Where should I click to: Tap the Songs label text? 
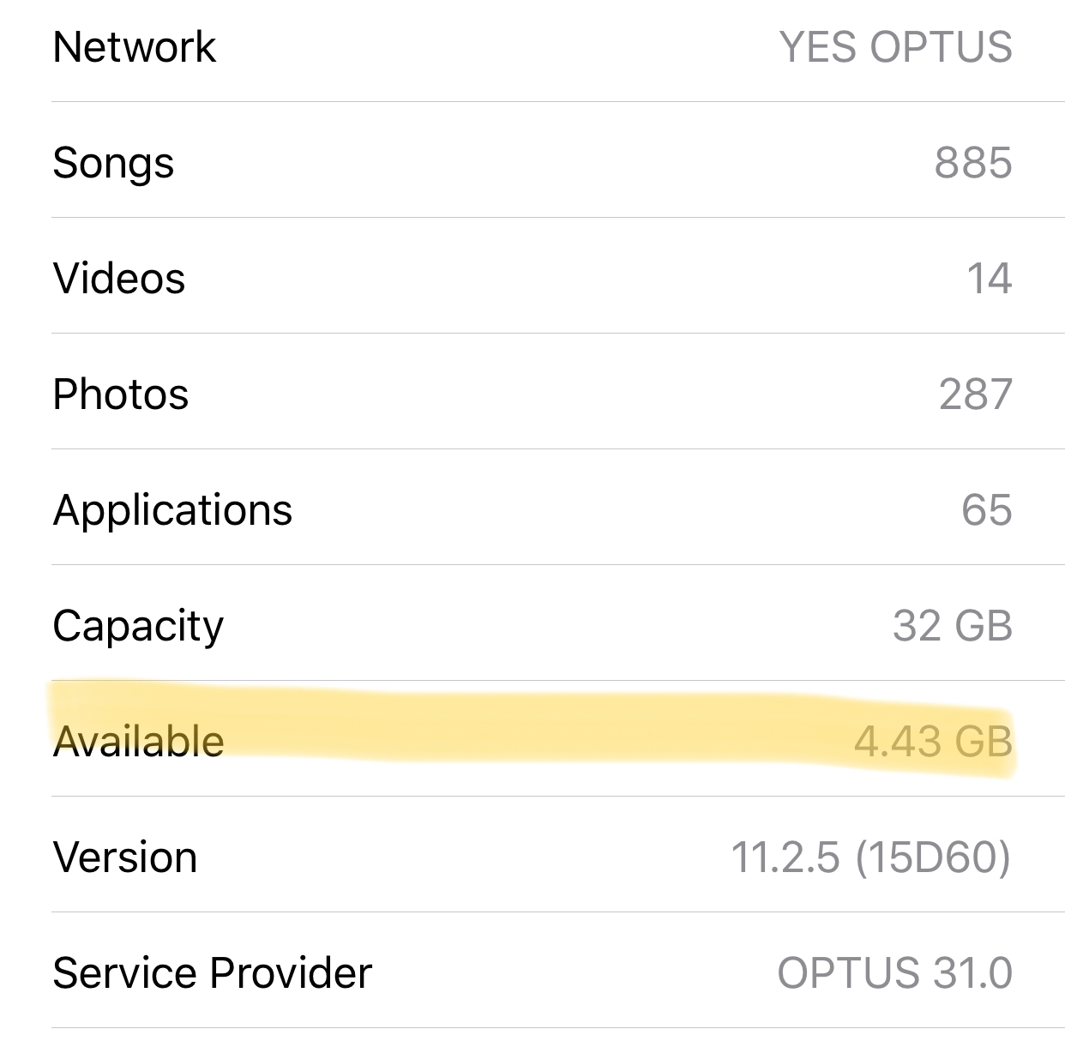click(x=114, y=163)
